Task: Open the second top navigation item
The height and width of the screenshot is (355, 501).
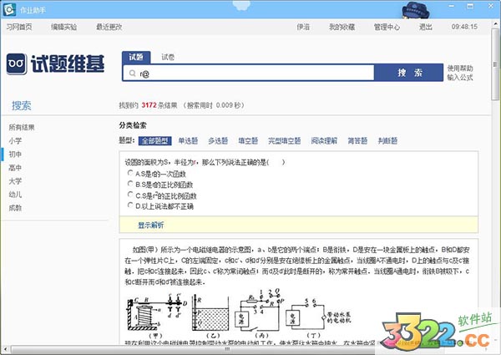Action: 64,27
